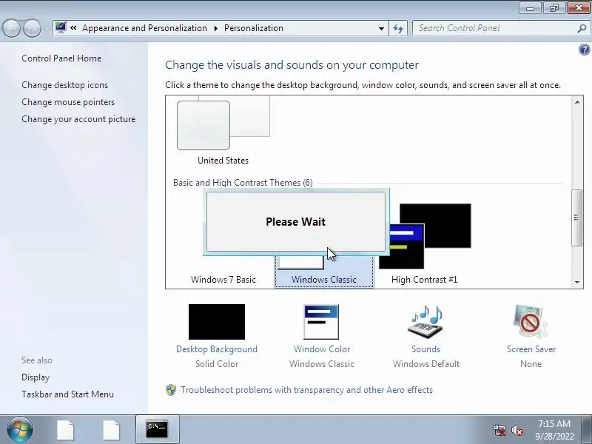The width and height of the screenshot is (592, 444).
Task: Select the High Contrast #1 theme
Action: 424,244
